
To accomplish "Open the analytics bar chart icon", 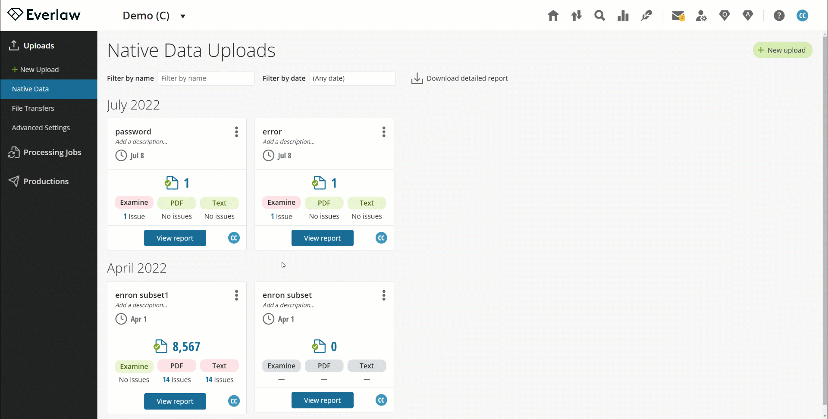I will (x=623, y=16).
